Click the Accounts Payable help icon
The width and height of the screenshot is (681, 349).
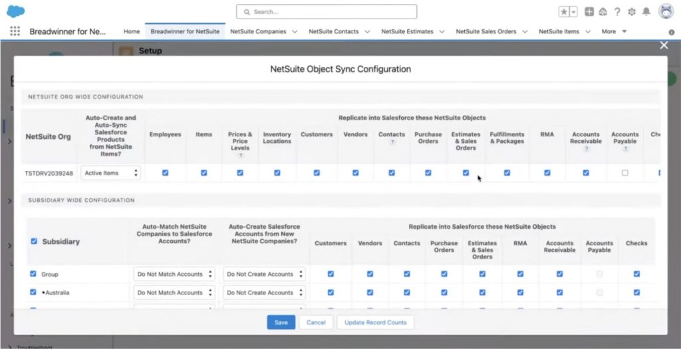(x=625, y=148)
